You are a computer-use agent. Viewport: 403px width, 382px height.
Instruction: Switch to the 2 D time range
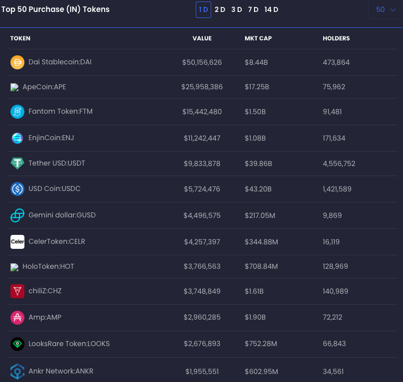coord(220,10)
